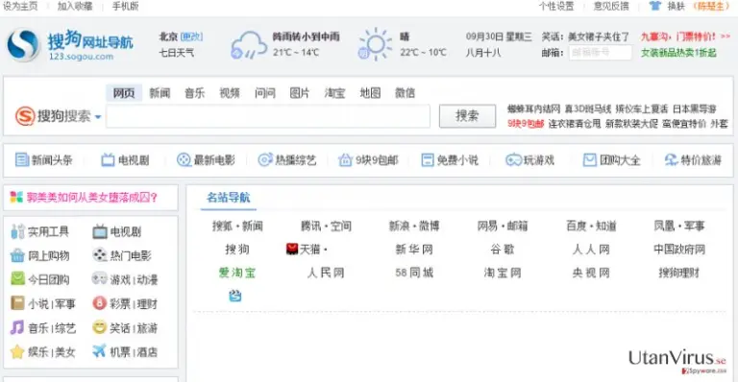738x382 pixels.
Task: Click the 机票|酒店 airplane icon
Action: point(99,350)
